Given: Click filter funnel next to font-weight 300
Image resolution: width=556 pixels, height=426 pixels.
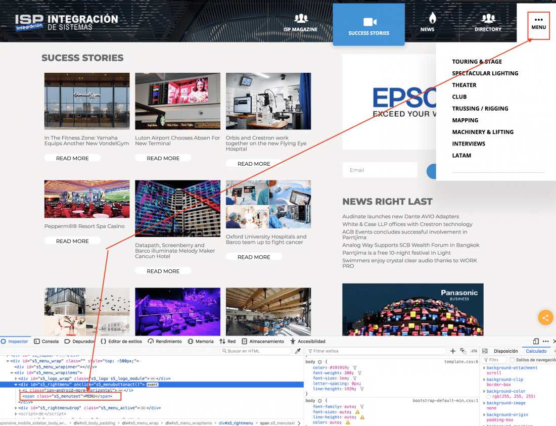Looking at the screenshot, I should pos(359,373).
